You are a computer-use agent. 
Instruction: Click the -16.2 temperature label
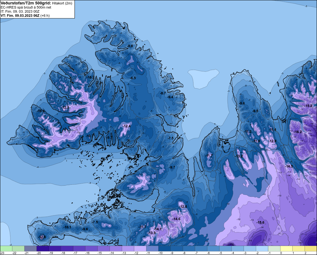pos(298,132)
